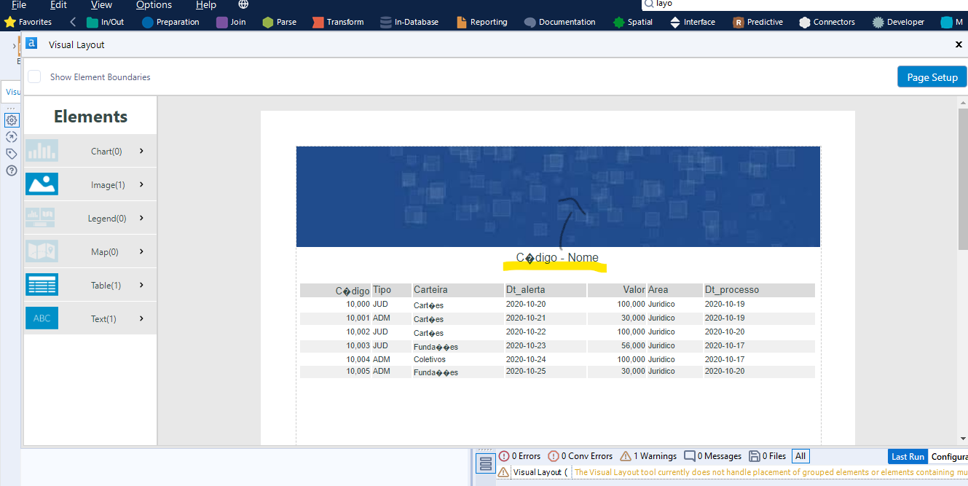Toggle the All messages filter
Viewport: 968px width, 486px height.
pos(800,455)
